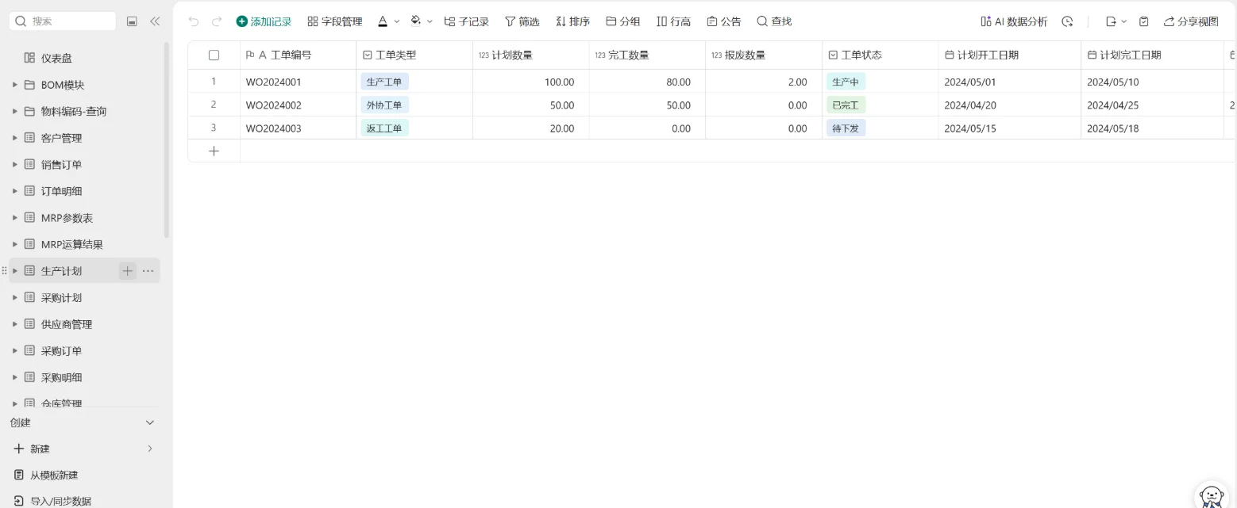Click the 计划数量 column header
This screenshot has height=508, width=1237.
click(x=531, y=55)
